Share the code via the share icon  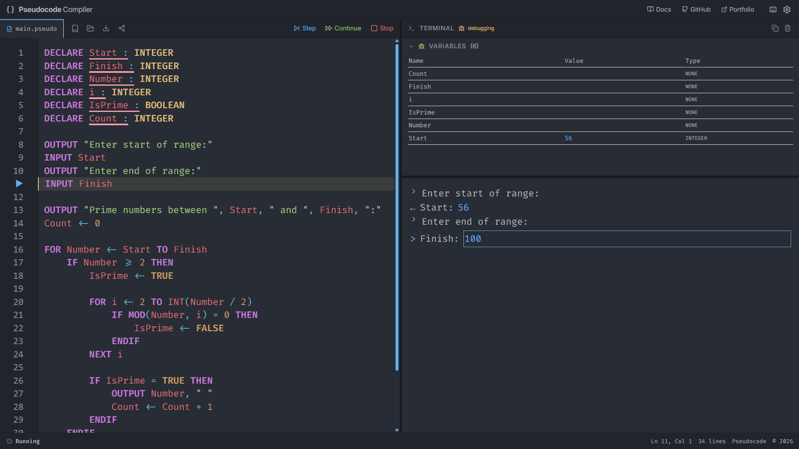point(122,28)
